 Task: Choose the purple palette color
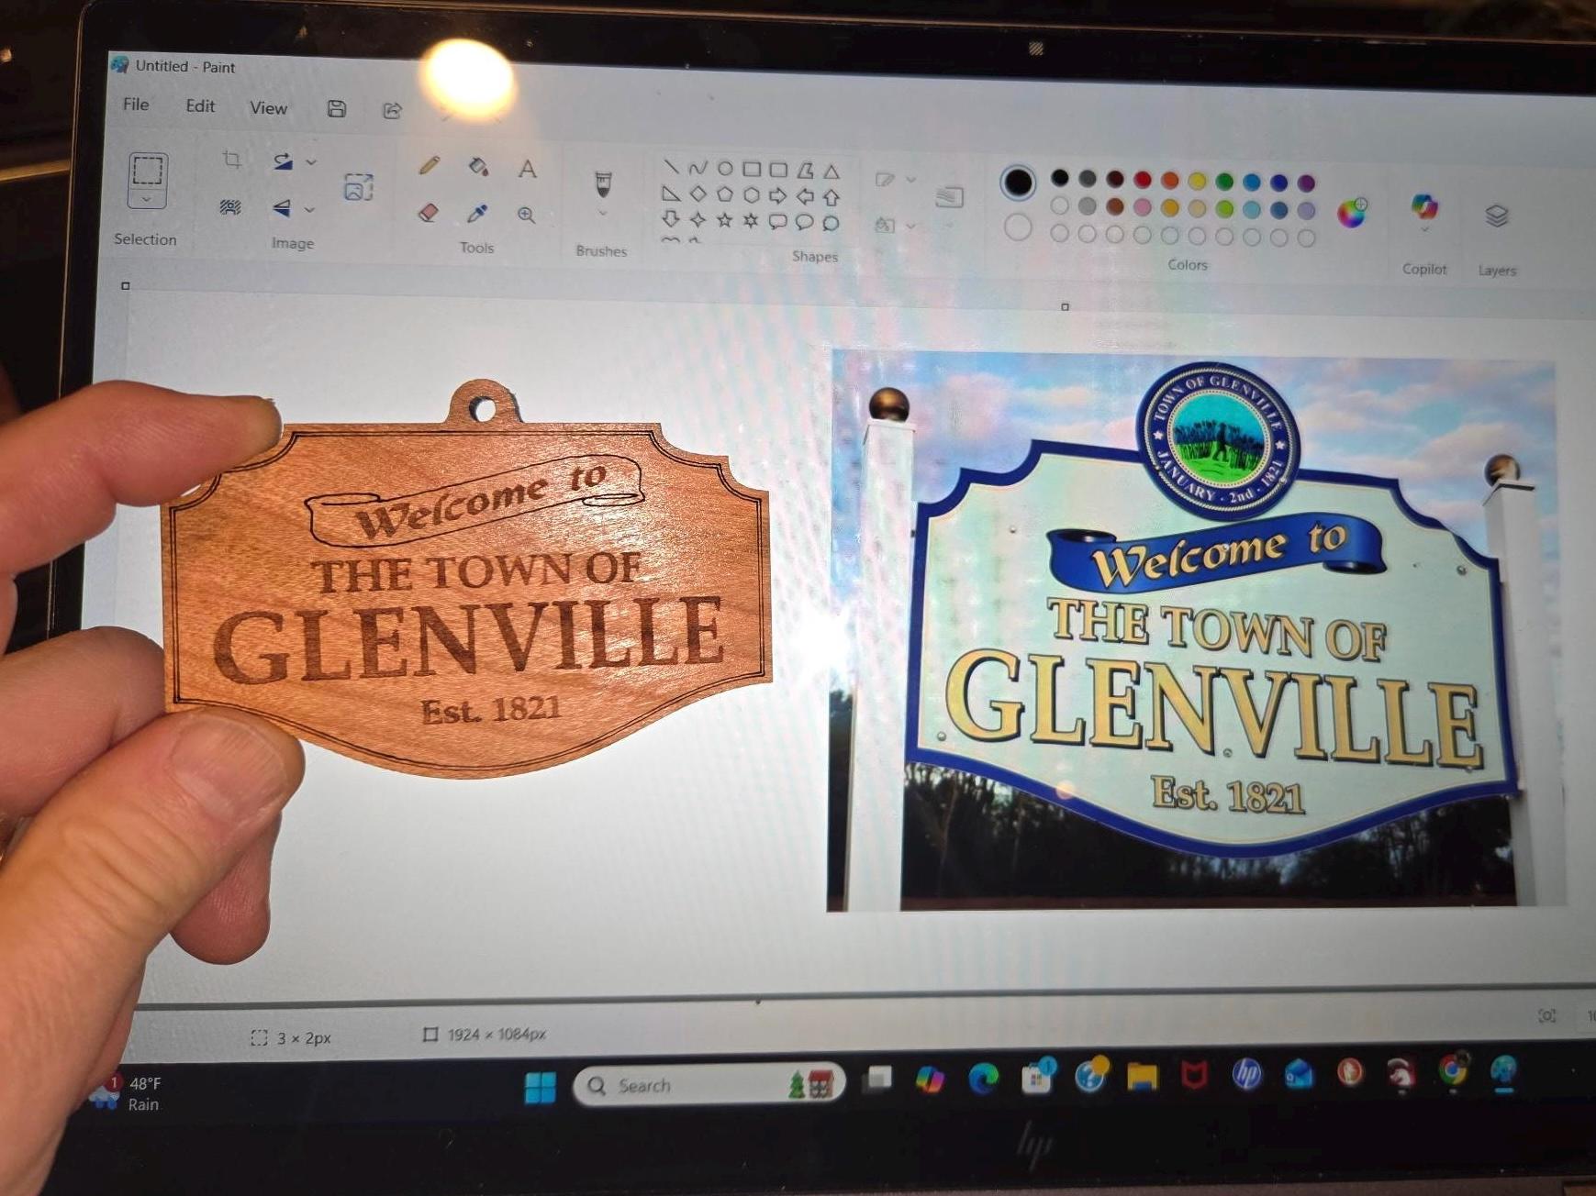1307,183
